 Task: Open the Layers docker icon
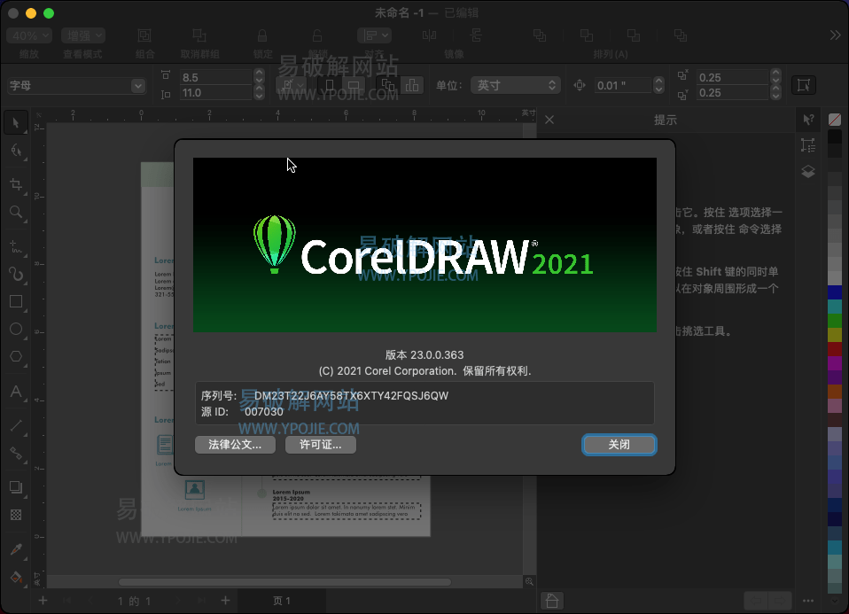click(x=807, y=172)
